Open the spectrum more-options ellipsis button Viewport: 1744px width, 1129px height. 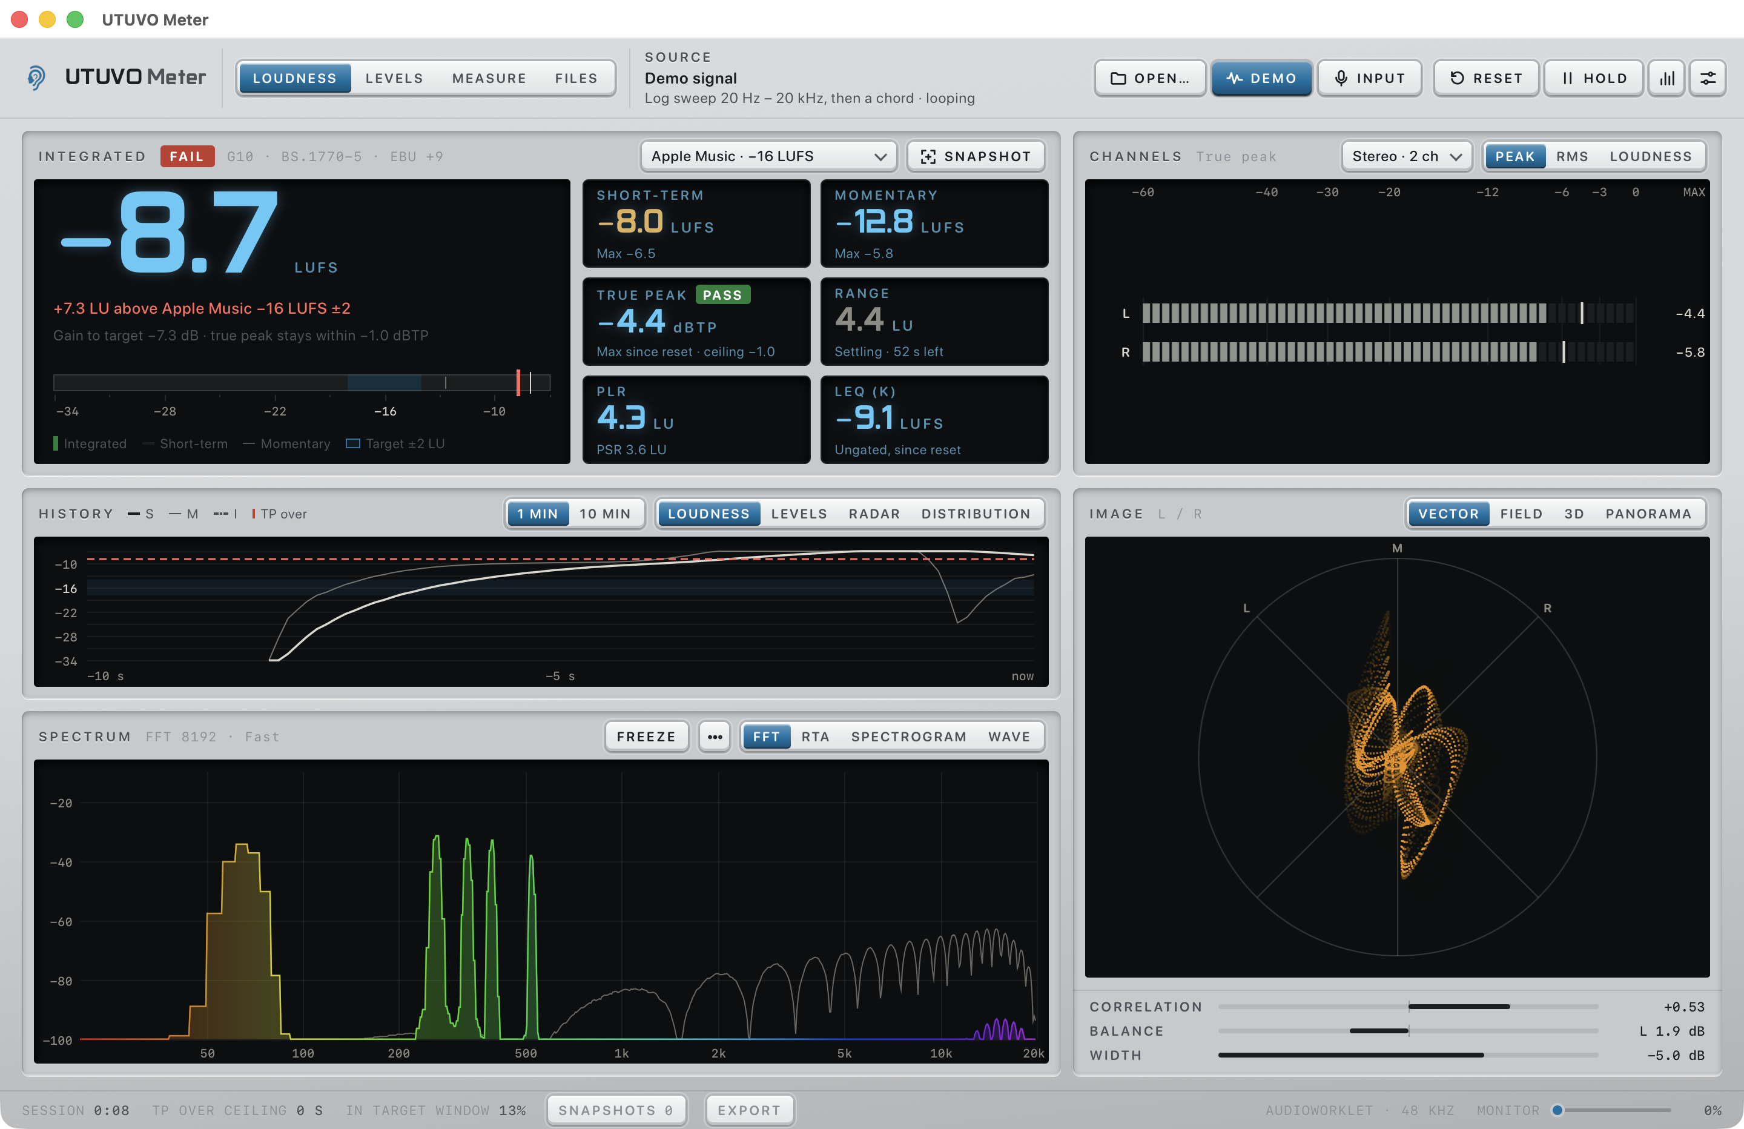(715, 737)
